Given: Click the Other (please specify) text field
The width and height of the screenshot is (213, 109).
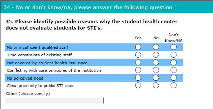Looking at the screenshot, I should (x=54, y=101).
